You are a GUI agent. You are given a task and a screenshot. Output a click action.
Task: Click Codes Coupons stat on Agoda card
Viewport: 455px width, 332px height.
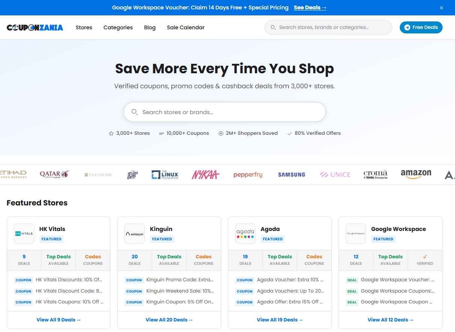coord(314,260)
